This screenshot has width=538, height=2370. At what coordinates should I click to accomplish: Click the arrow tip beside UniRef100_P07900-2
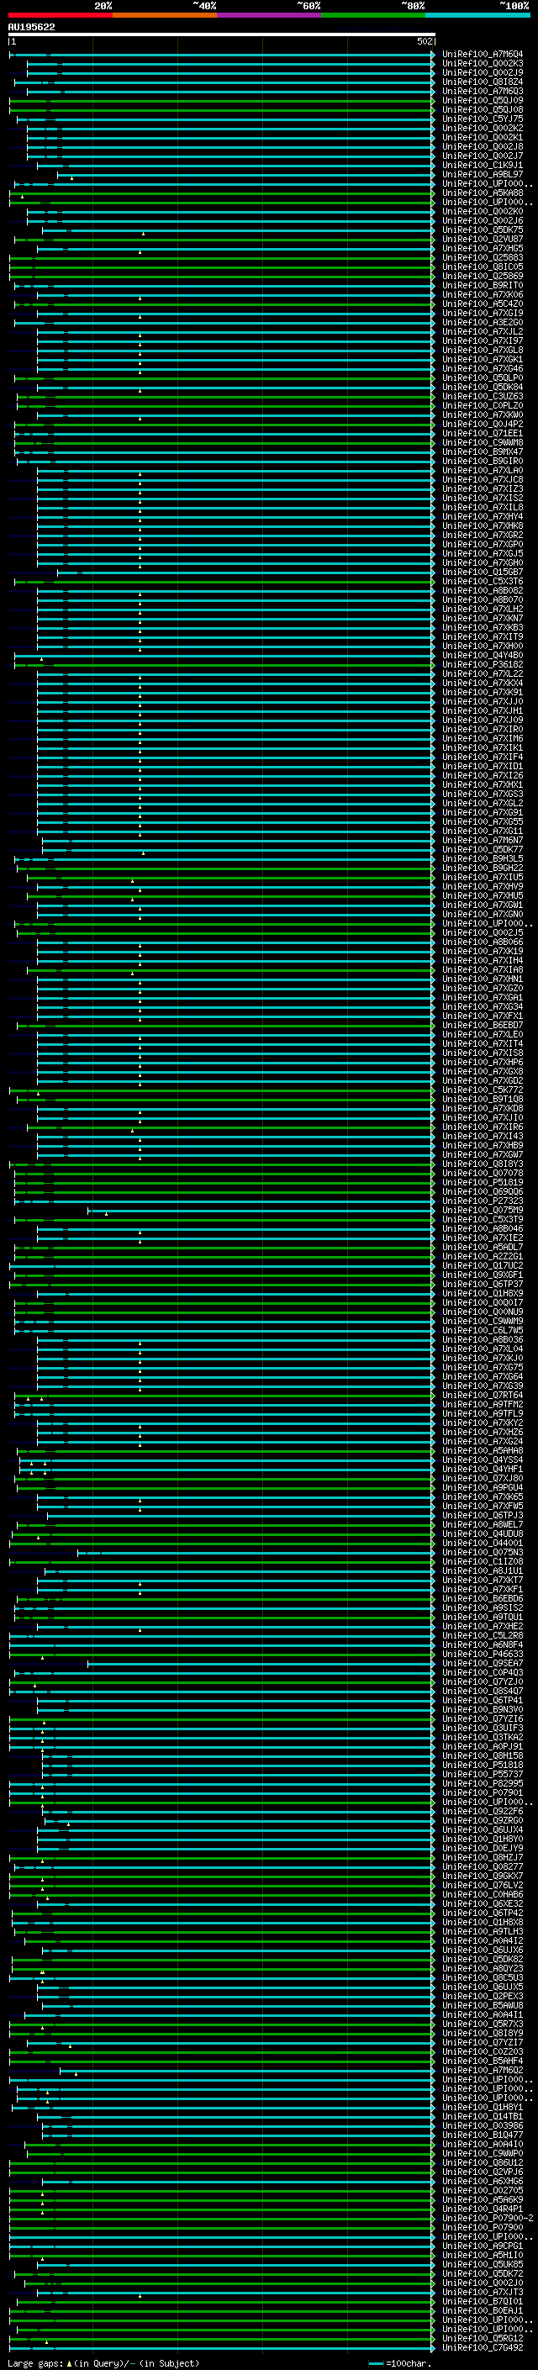[433, 2218]
